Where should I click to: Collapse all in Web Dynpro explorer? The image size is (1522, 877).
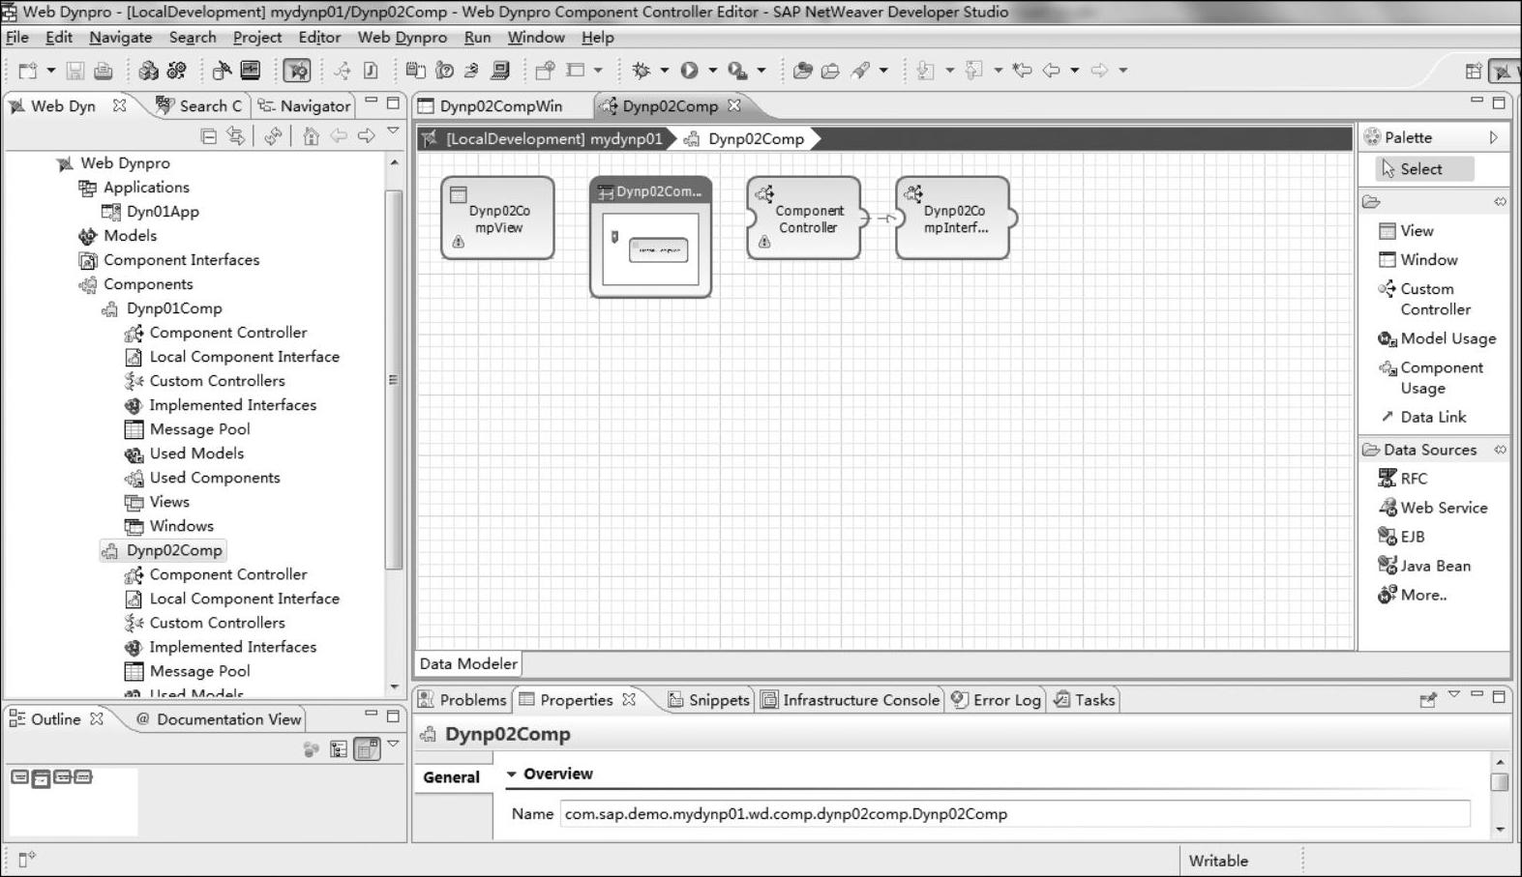pos(208,136)
